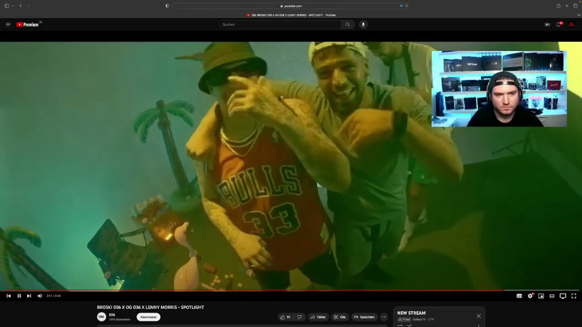Open the account avatar menu
Screen dimensions: 582x327
tap(572, 25)
